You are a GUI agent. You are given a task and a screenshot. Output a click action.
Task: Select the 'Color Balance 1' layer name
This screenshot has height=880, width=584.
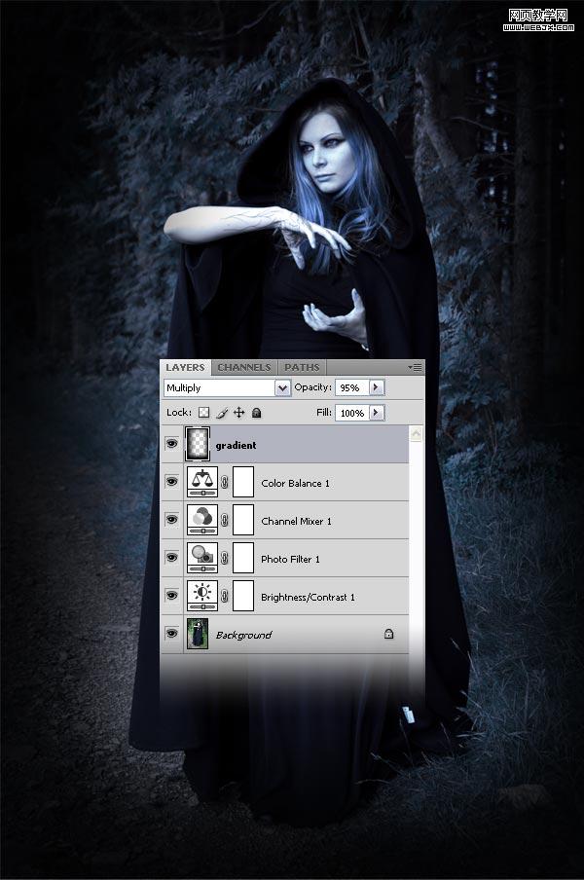[x=296, y=483]
